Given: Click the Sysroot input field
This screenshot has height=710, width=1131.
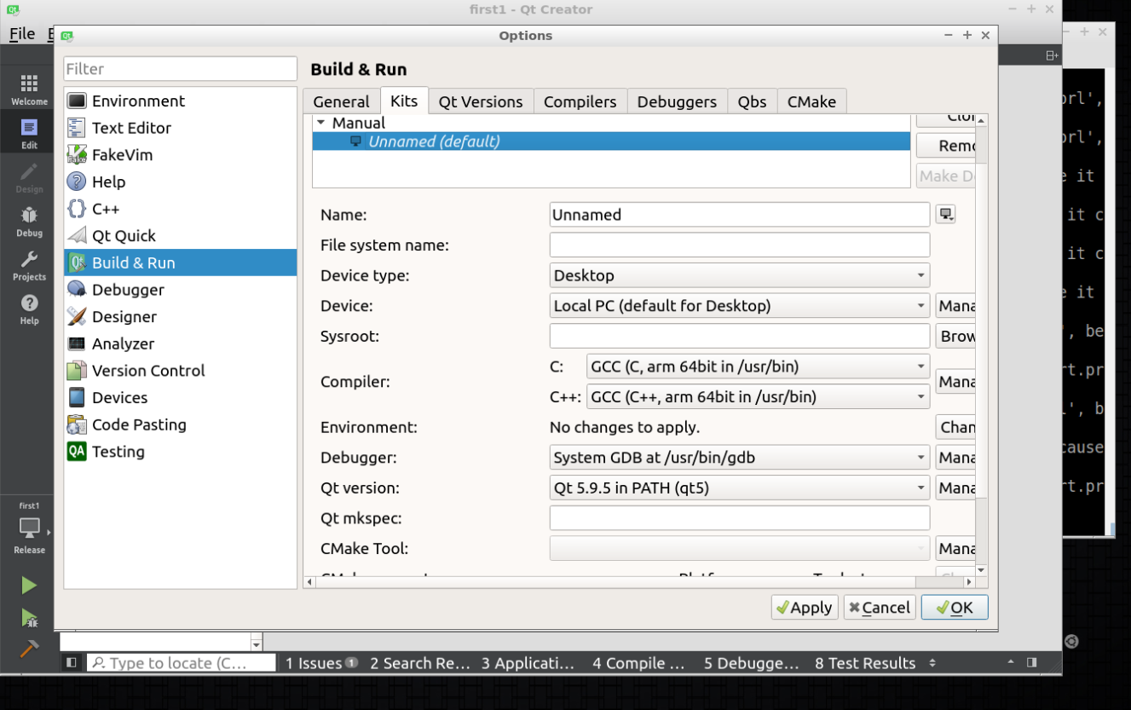Looking at the screenshot, I should pos(740,336).
